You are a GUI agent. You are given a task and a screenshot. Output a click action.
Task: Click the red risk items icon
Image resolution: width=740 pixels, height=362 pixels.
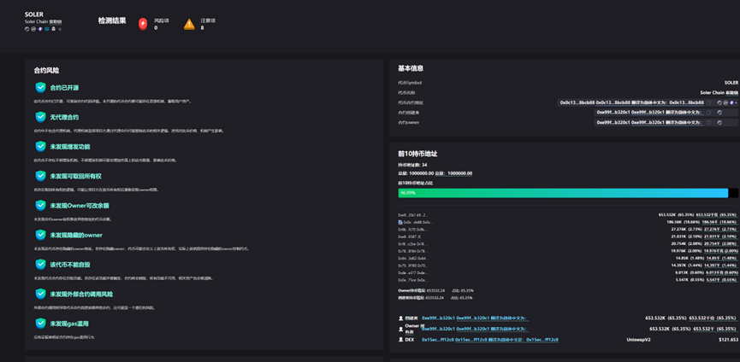pos(143,24)
